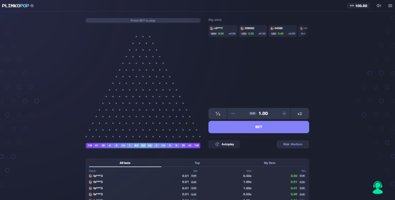
Task: Click the 1.00 bet amount field
Action: (x=263, y=113)
